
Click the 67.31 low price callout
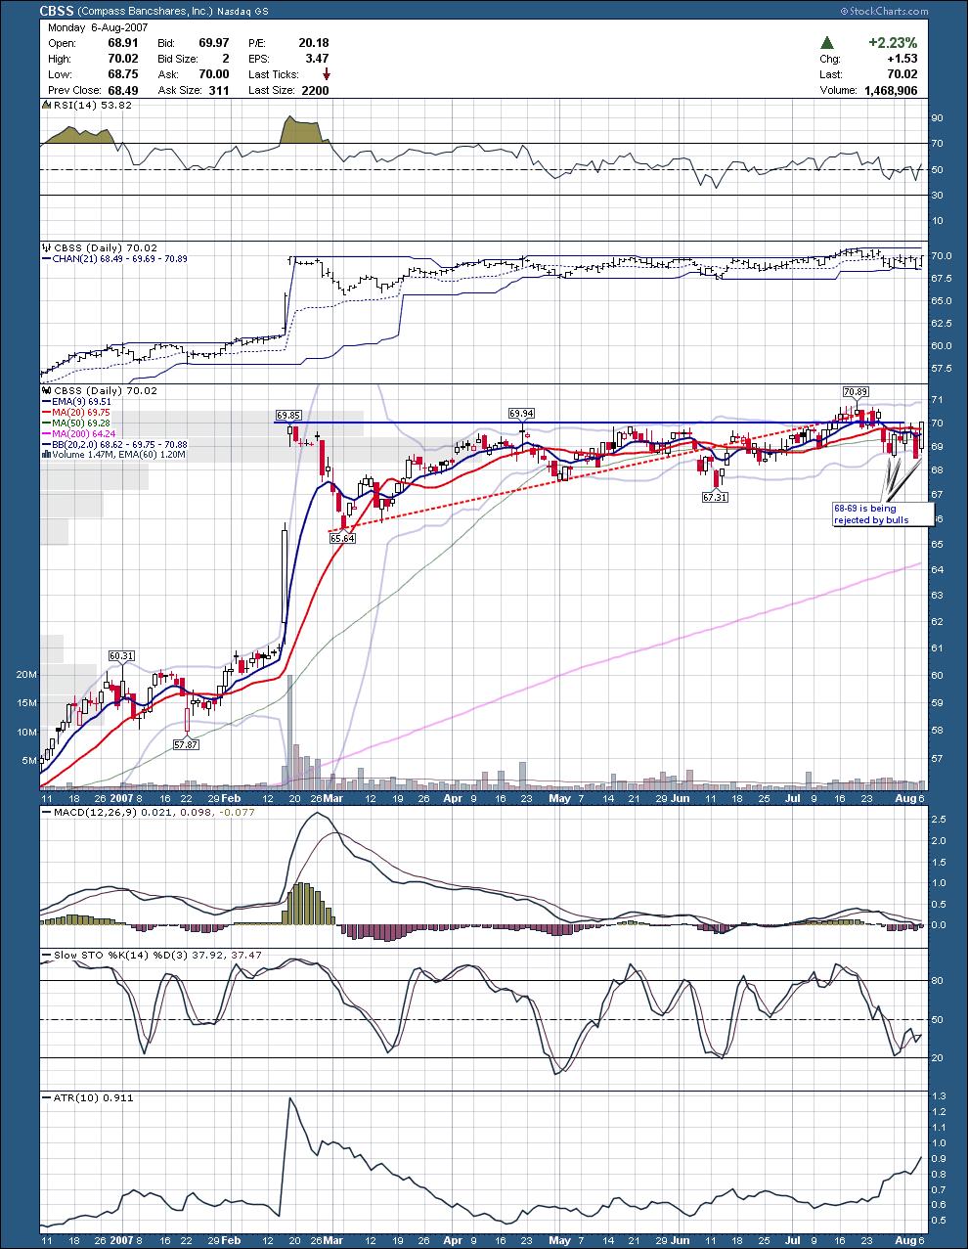[x=716, y=498]
